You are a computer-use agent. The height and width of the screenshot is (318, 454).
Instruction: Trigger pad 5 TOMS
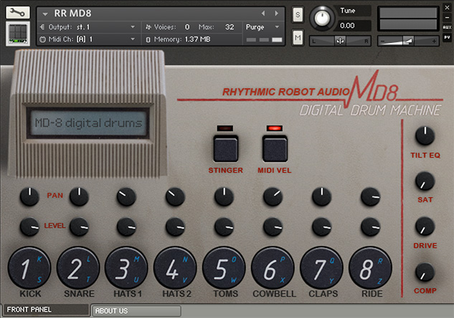224,268
